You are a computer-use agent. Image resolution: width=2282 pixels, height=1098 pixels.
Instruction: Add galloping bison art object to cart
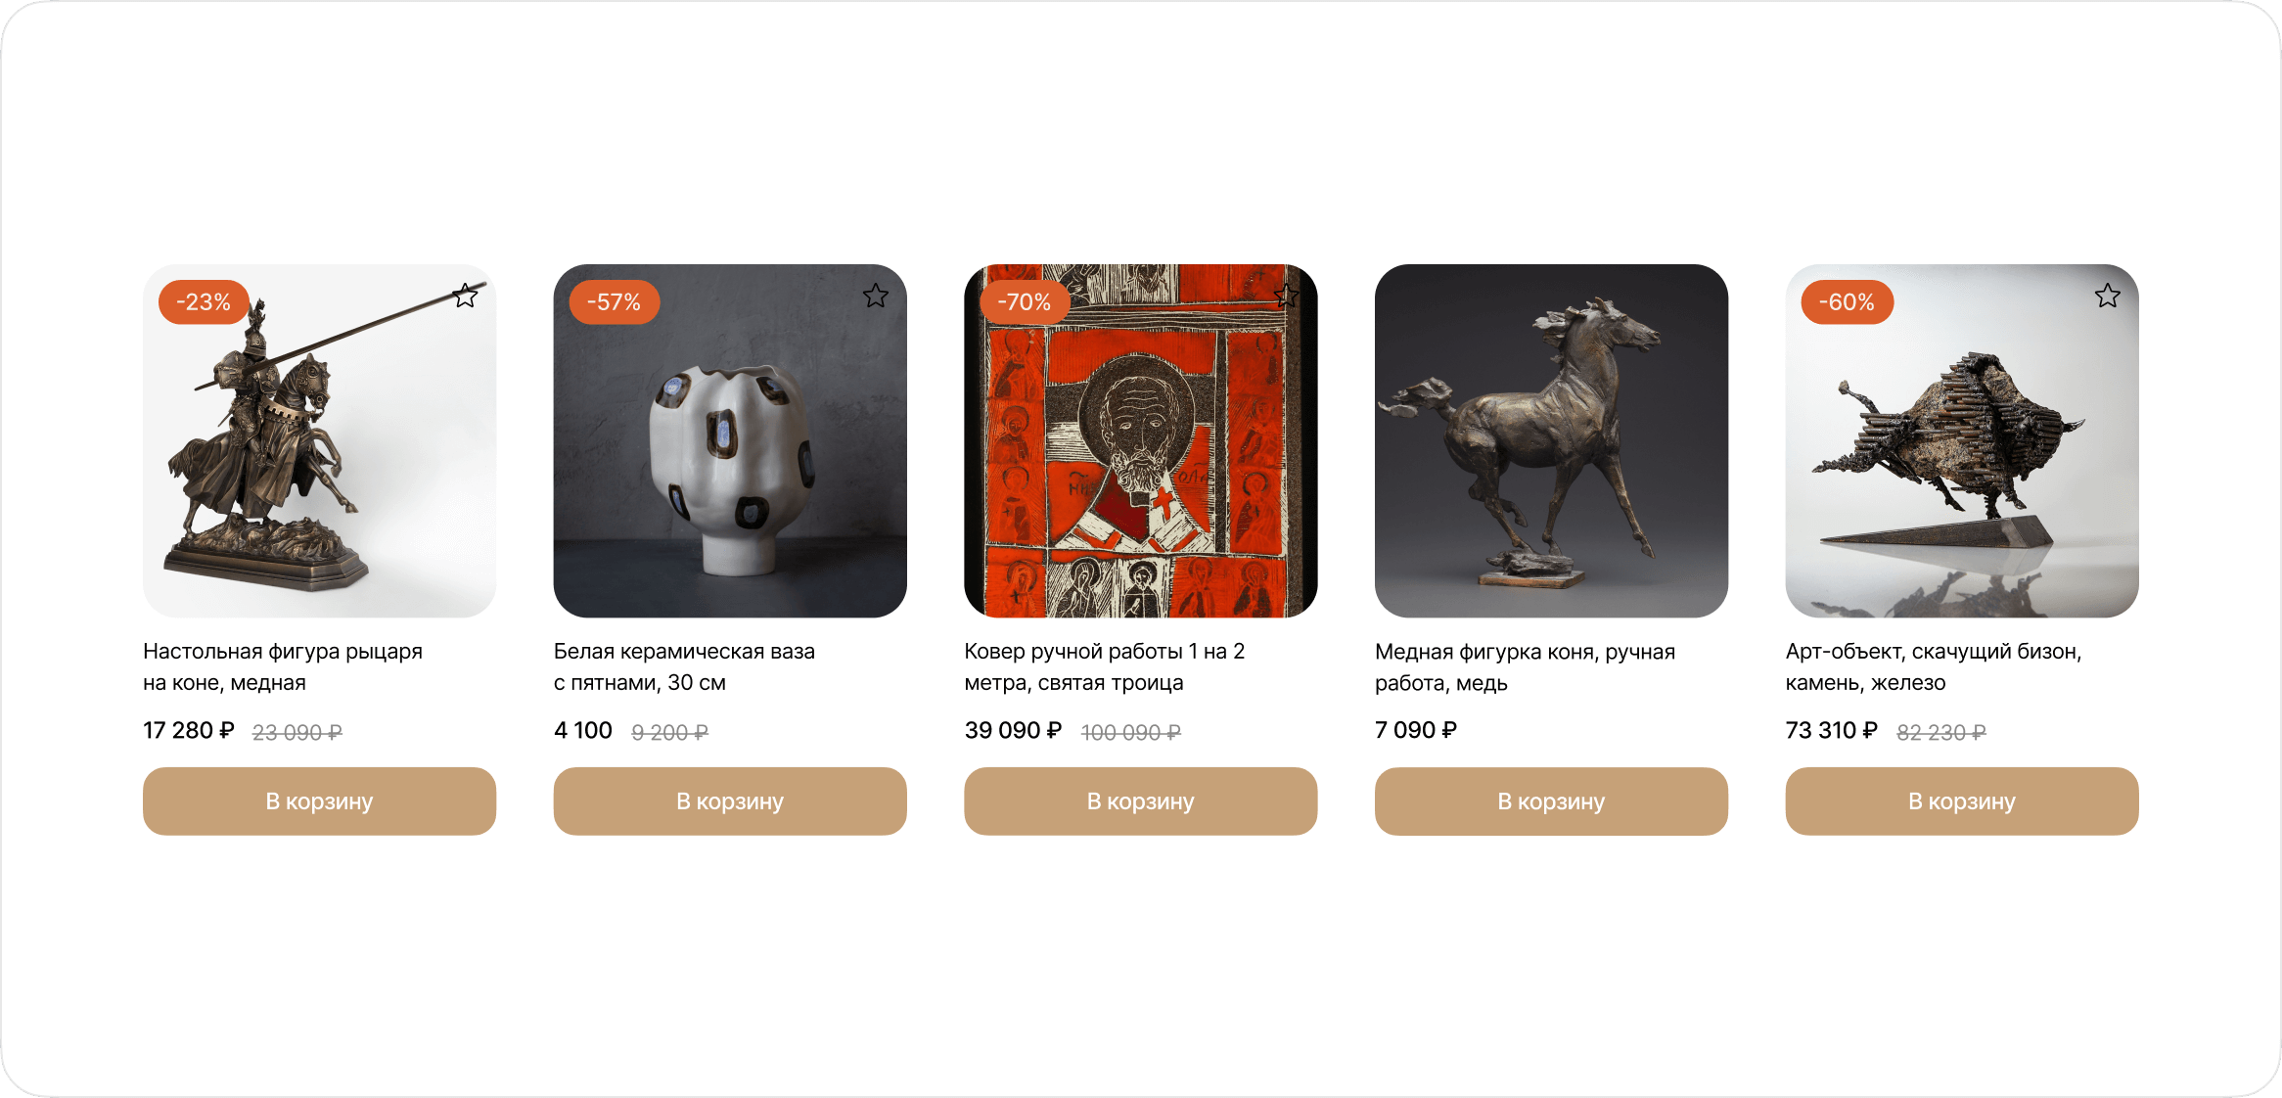(x=1962, y=801)
